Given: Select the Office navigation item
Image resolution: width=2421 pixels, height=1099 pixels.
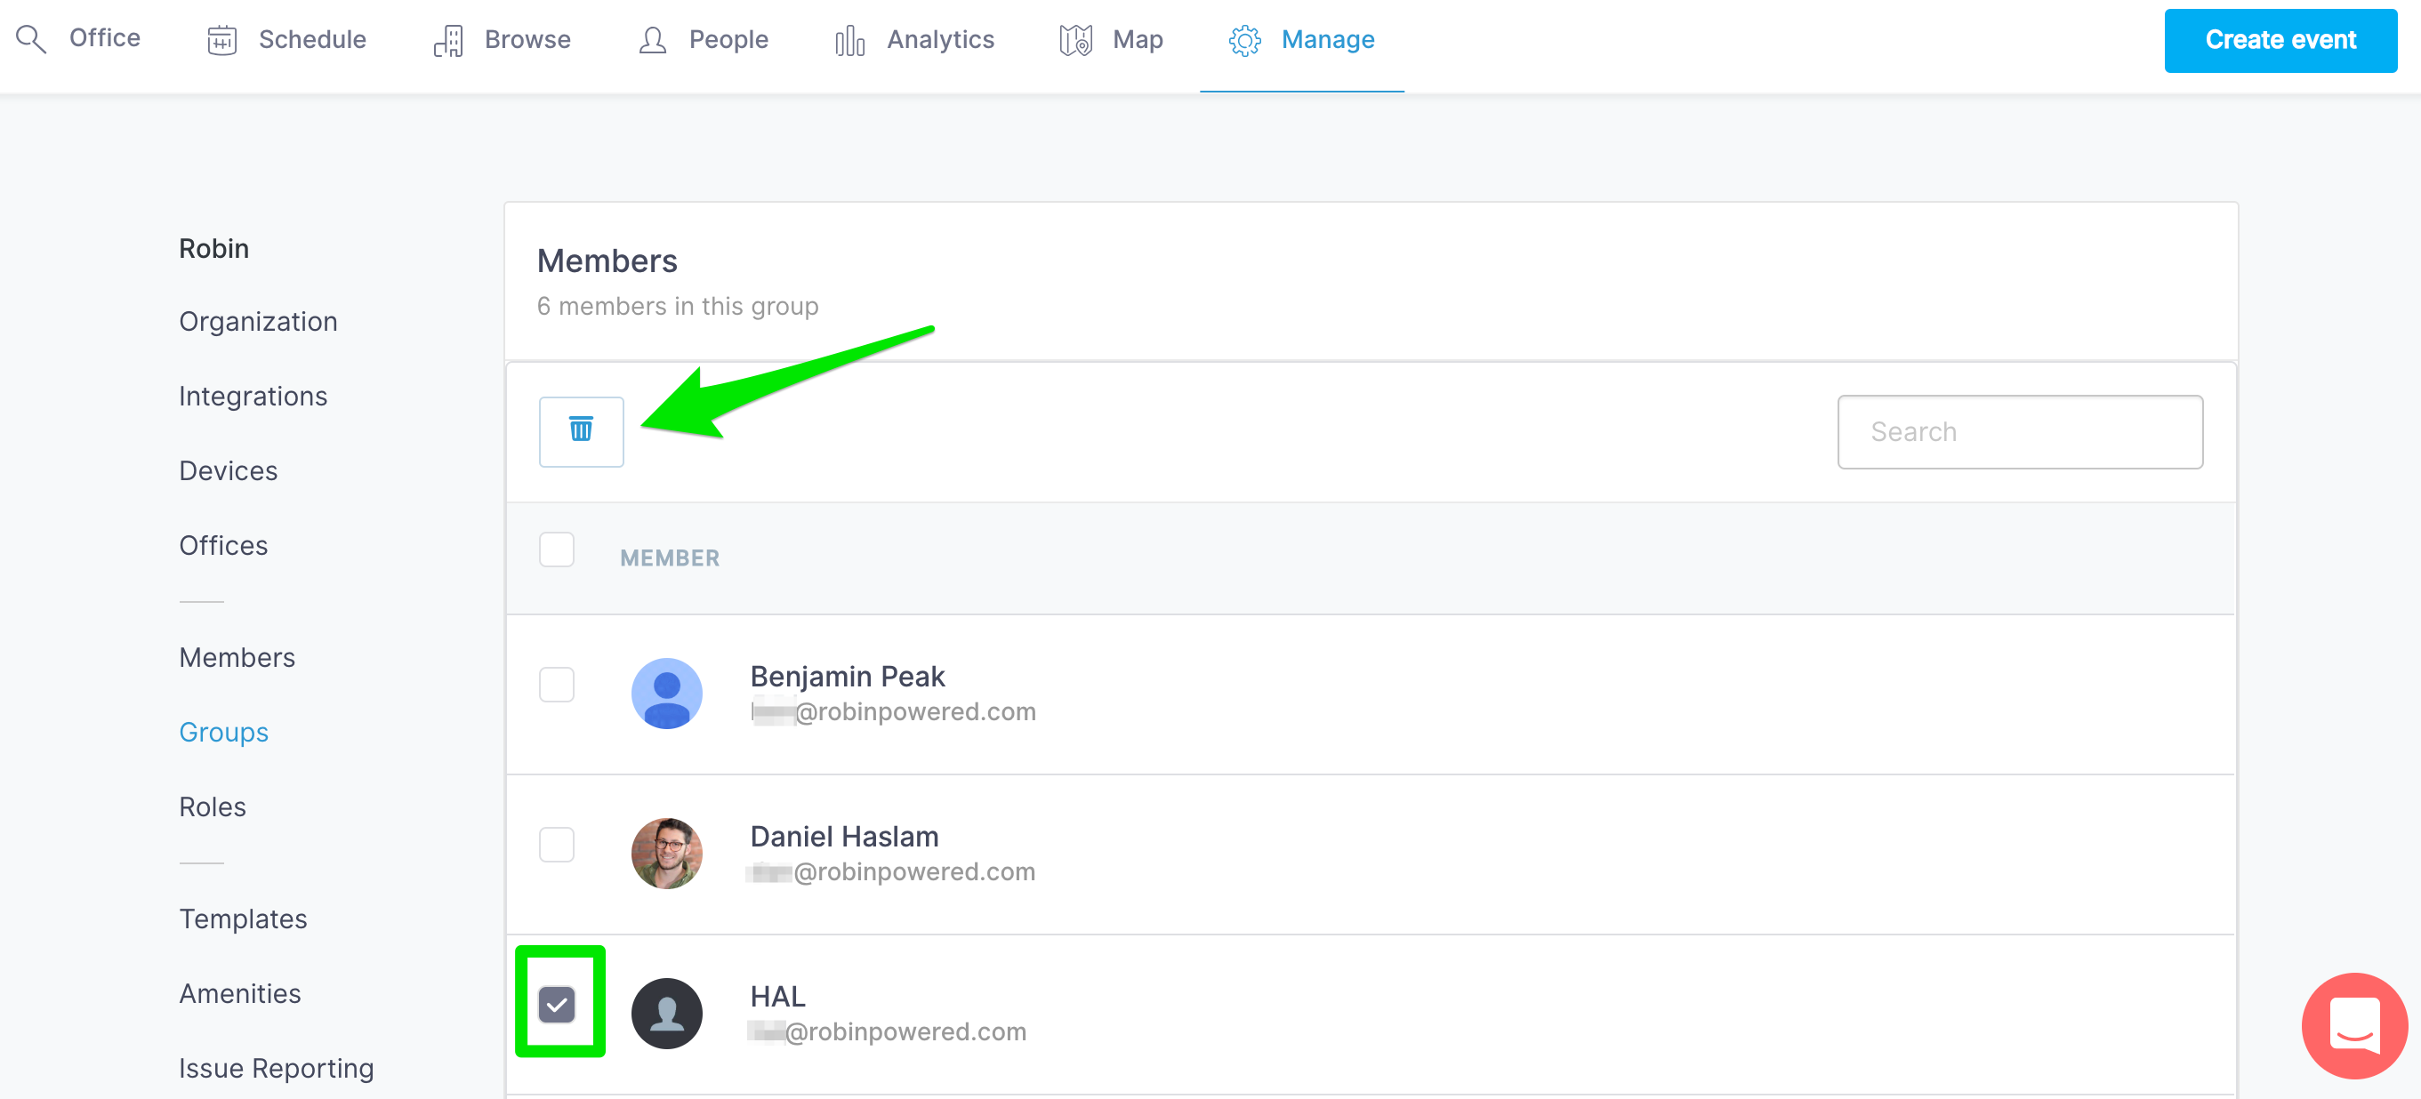Looking at the screenshot, I should [104, 38].
